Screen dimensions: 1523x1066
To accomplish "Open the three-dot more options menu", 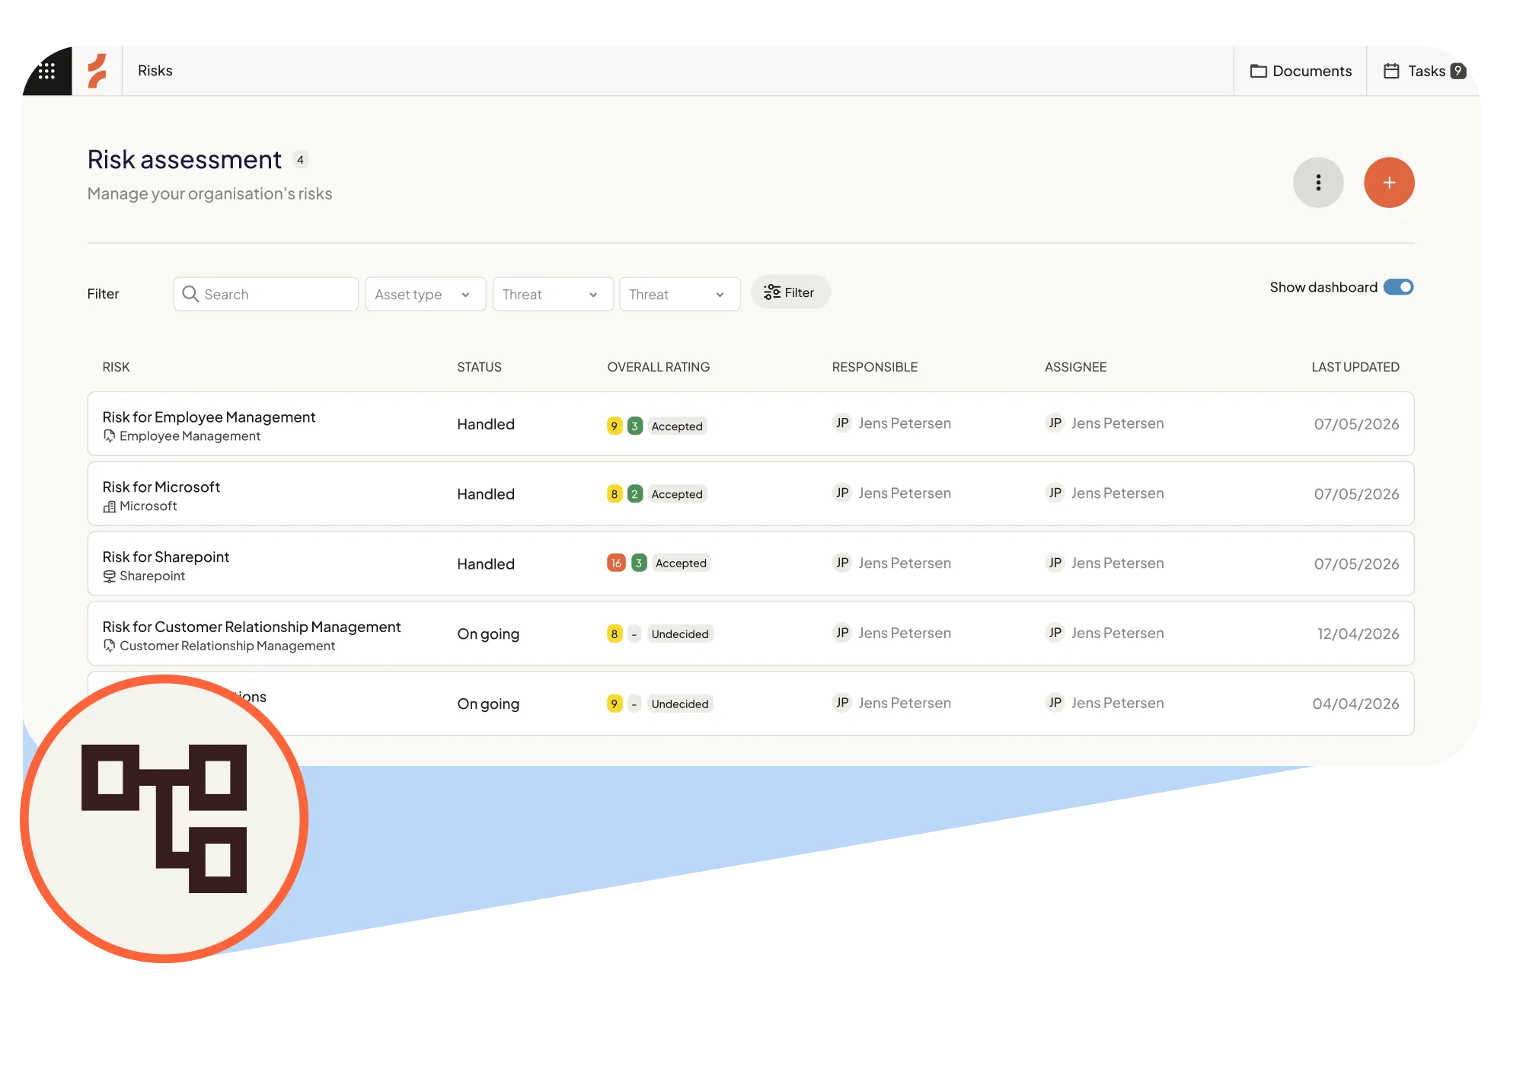I will (x=1318, y=183).
